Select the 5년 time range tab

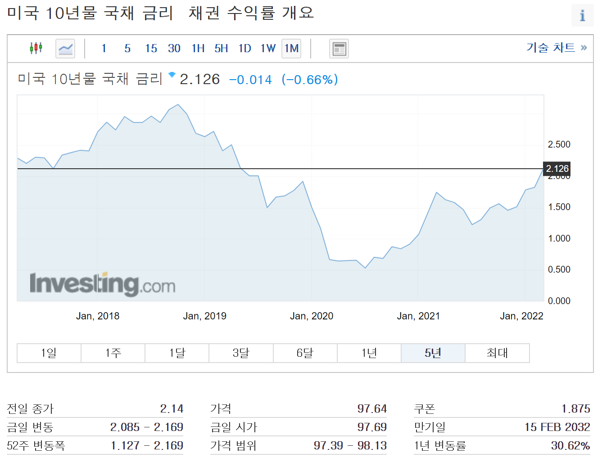point(433,353)
